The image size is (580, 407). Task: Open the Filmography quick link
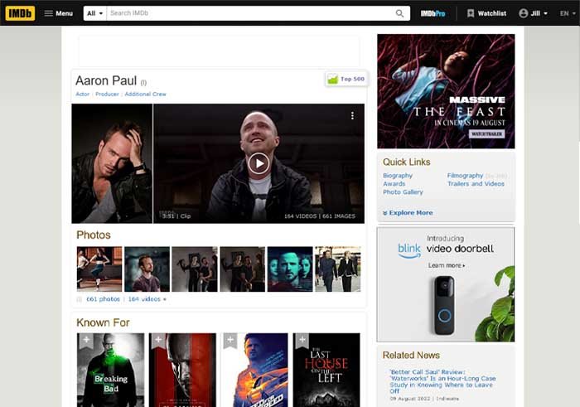coord(465,176)
